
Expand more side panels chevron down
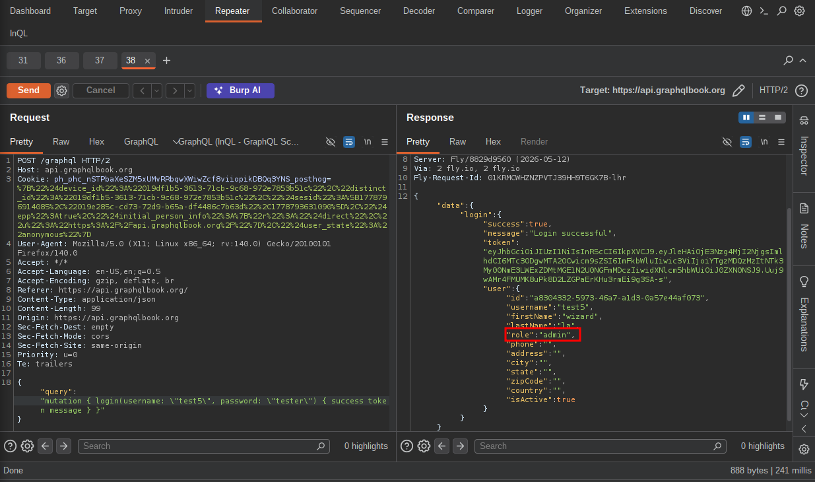[804, 415]
